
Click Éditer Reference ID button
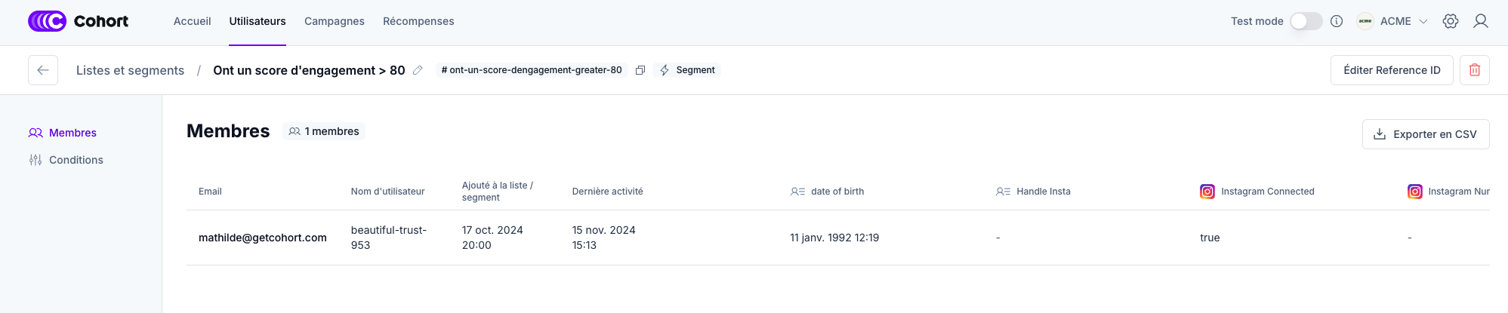(x=1391, y=70)
